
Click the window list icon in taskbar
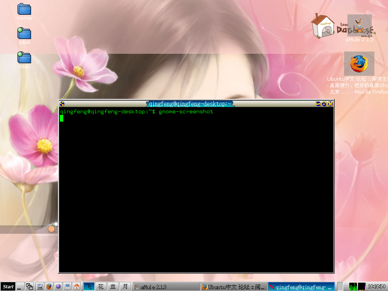tap(30, 286)
